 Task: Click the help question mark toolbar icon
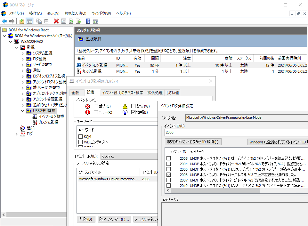[x=88, y=21]
